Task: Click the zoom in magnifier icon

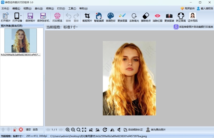Action: [68, 130]
